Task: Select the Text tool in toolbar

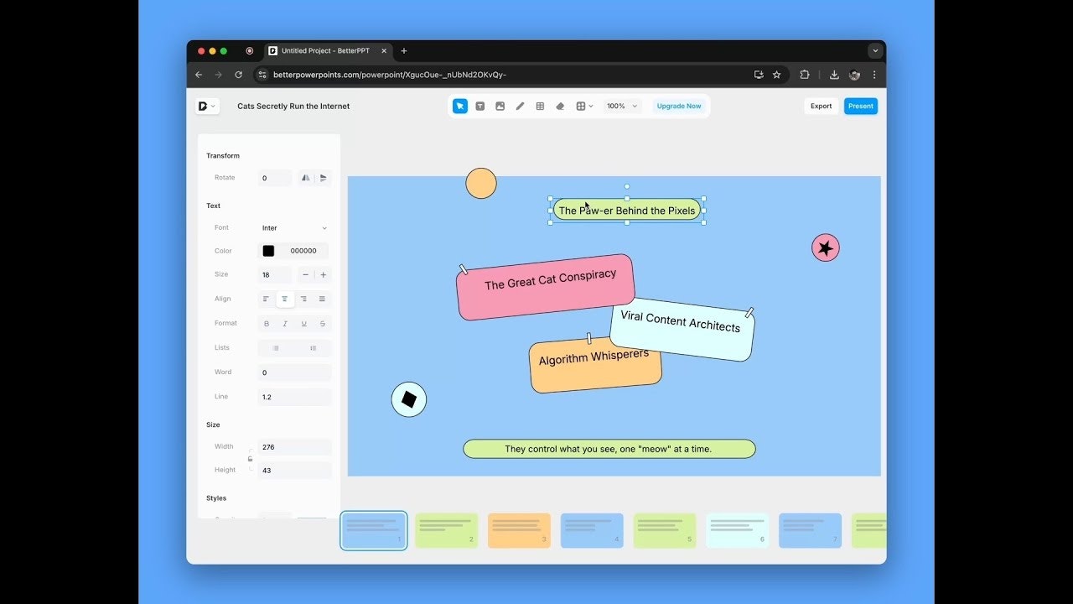Action: [x=480, y=107]
